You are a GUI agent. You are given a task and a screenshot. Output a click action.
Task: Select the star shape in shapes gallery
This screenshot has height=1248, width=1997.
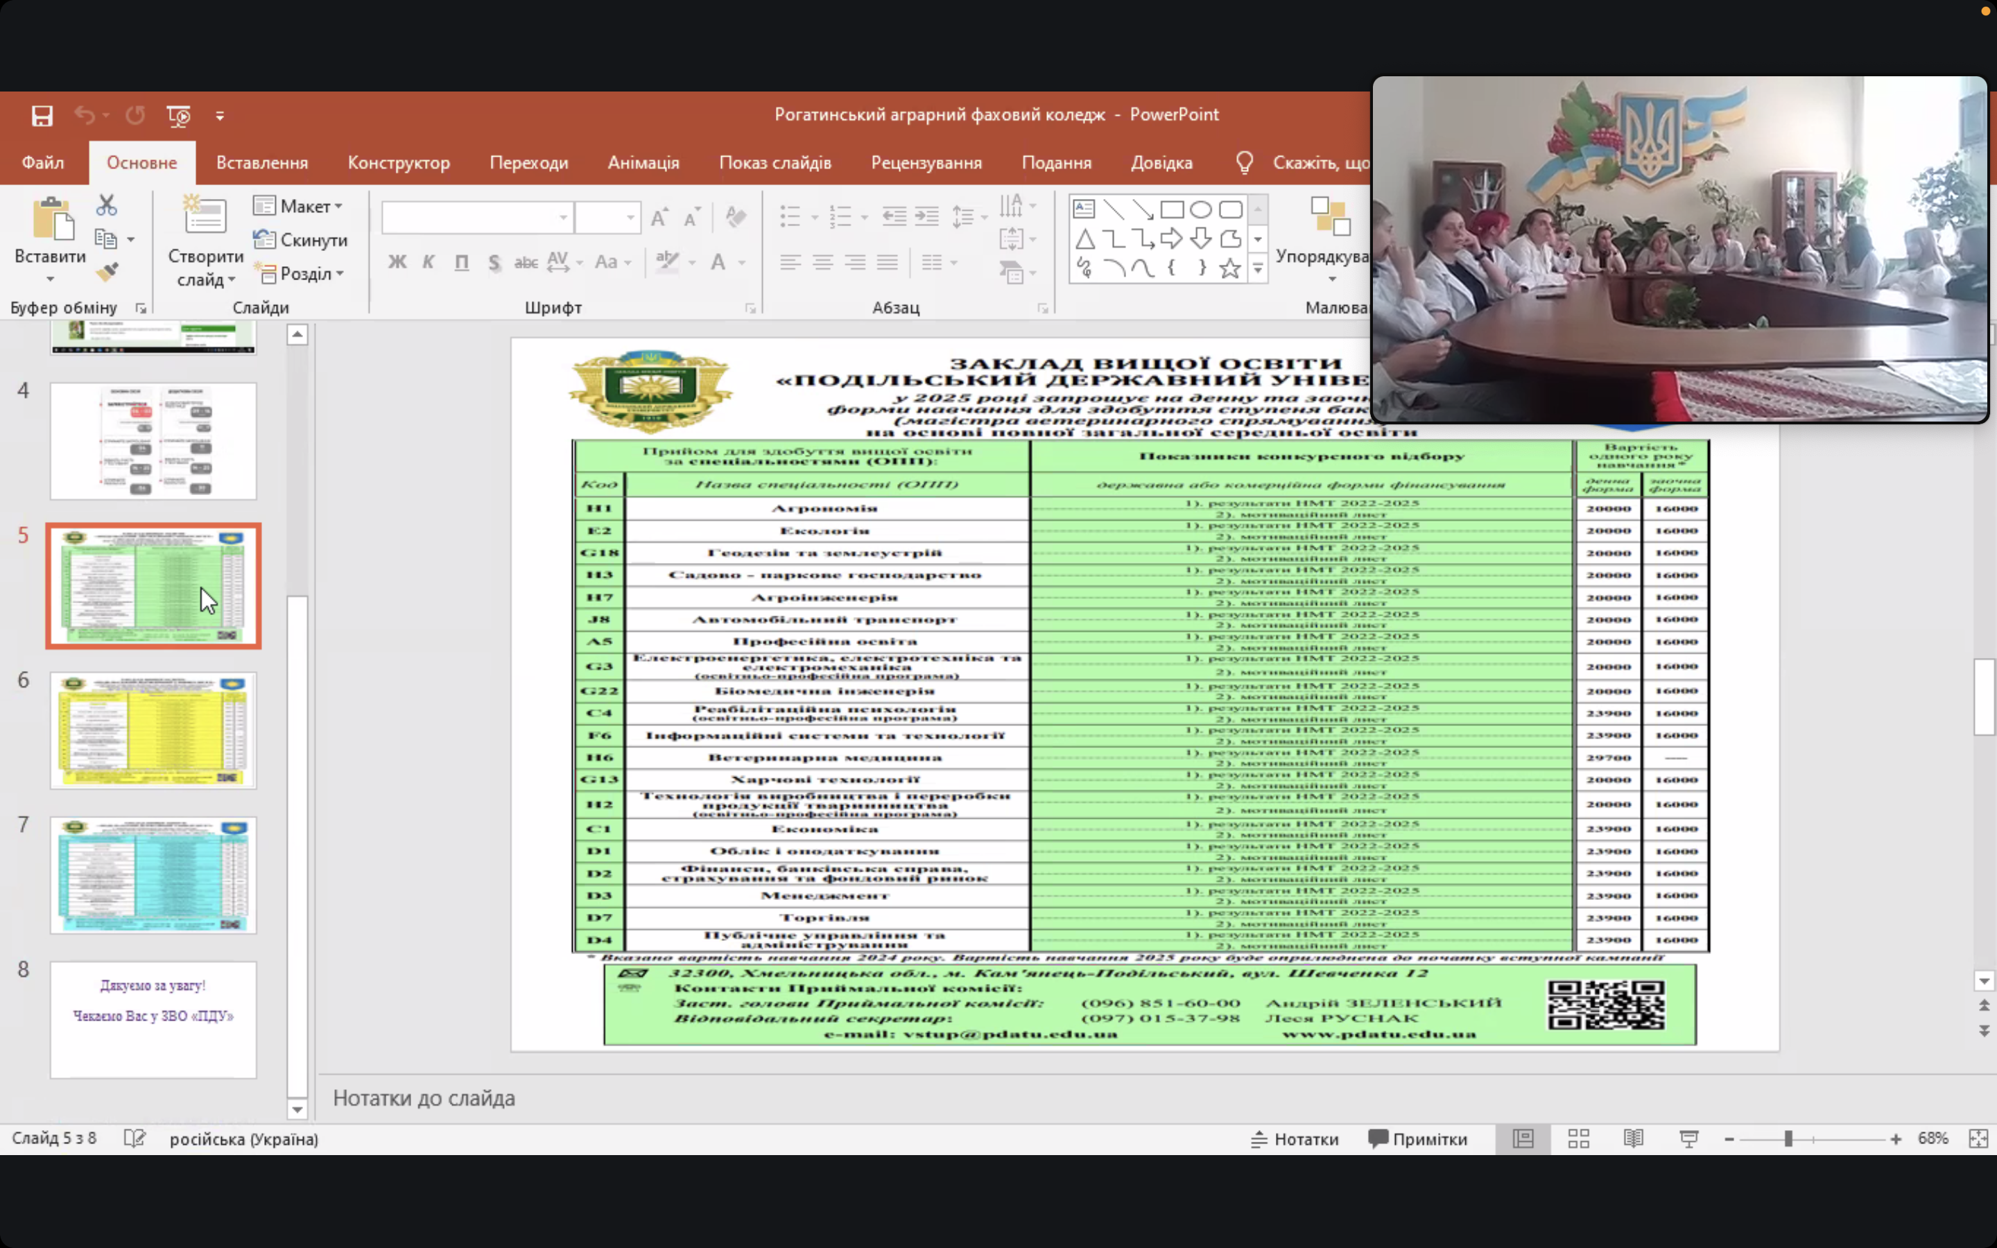(1229, 268)
